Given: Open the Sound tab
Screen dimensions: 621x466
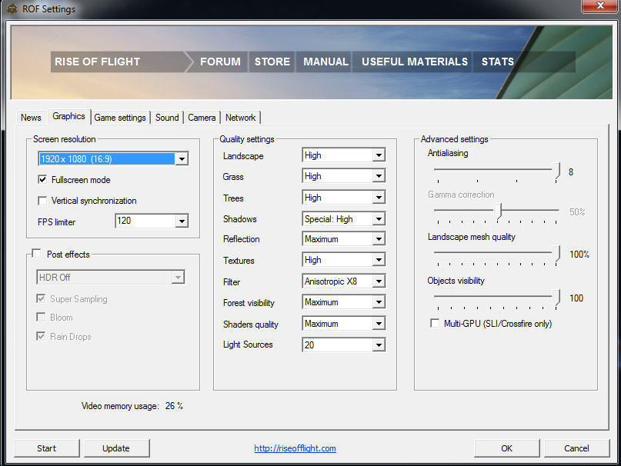Looking at the screenshot, I should pyautogui.click(x=167, y=118).
